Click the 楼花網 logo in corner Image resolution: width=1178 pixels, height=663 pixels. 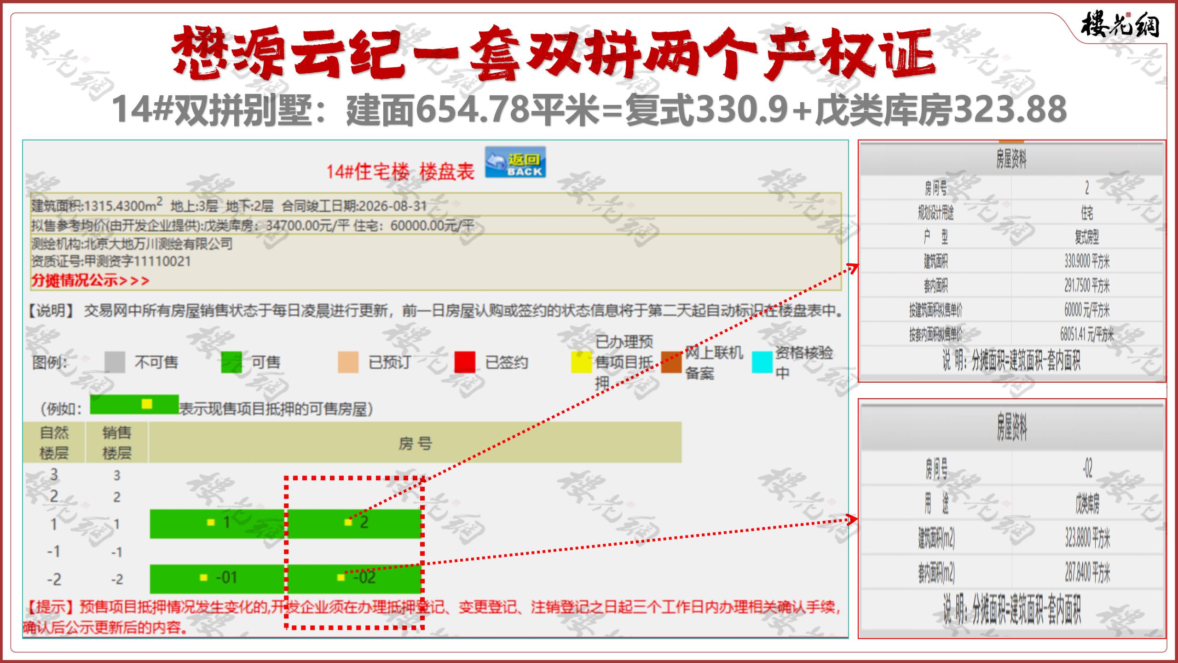1119,25
